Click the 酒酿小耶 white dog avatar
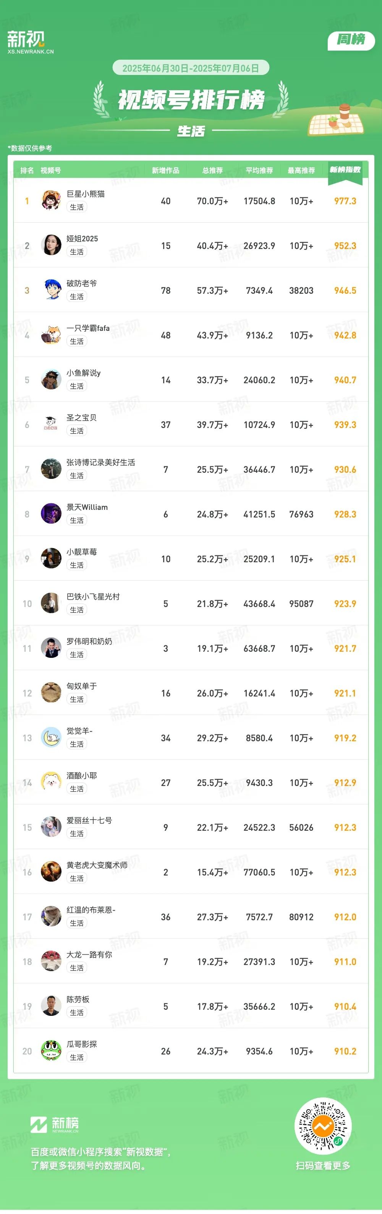Image resolution: width=382 pixels, height=1214 pixels. pos(51,783)
